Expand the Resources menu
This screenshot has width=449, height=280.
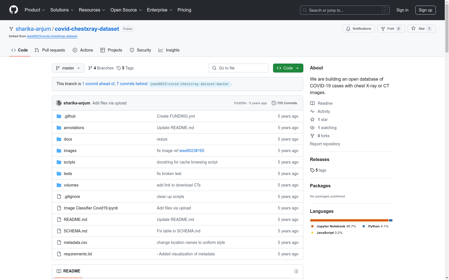pos(92,10)
